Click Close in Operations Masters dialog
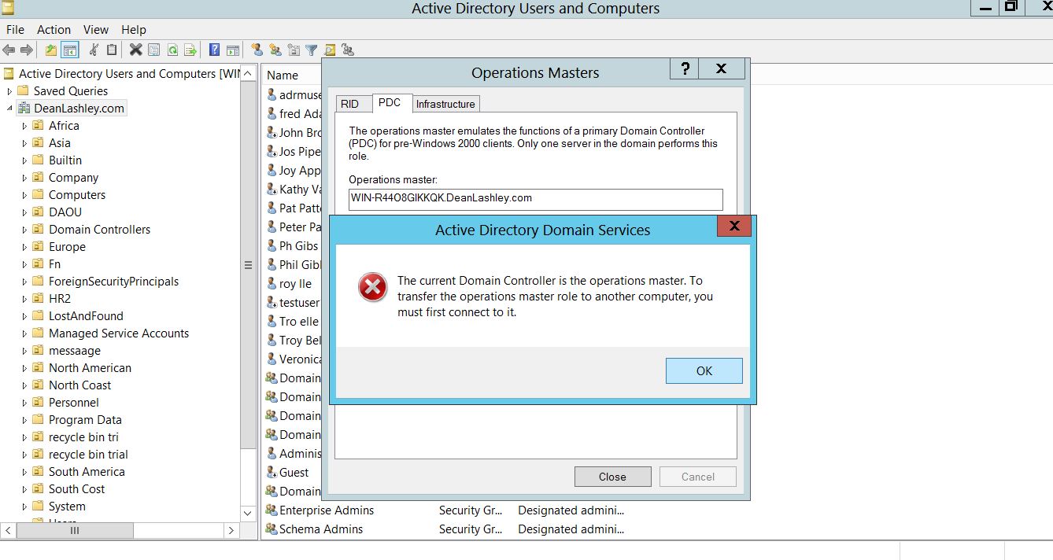This screenshot has width=1053, height=560. click(612, 477)
